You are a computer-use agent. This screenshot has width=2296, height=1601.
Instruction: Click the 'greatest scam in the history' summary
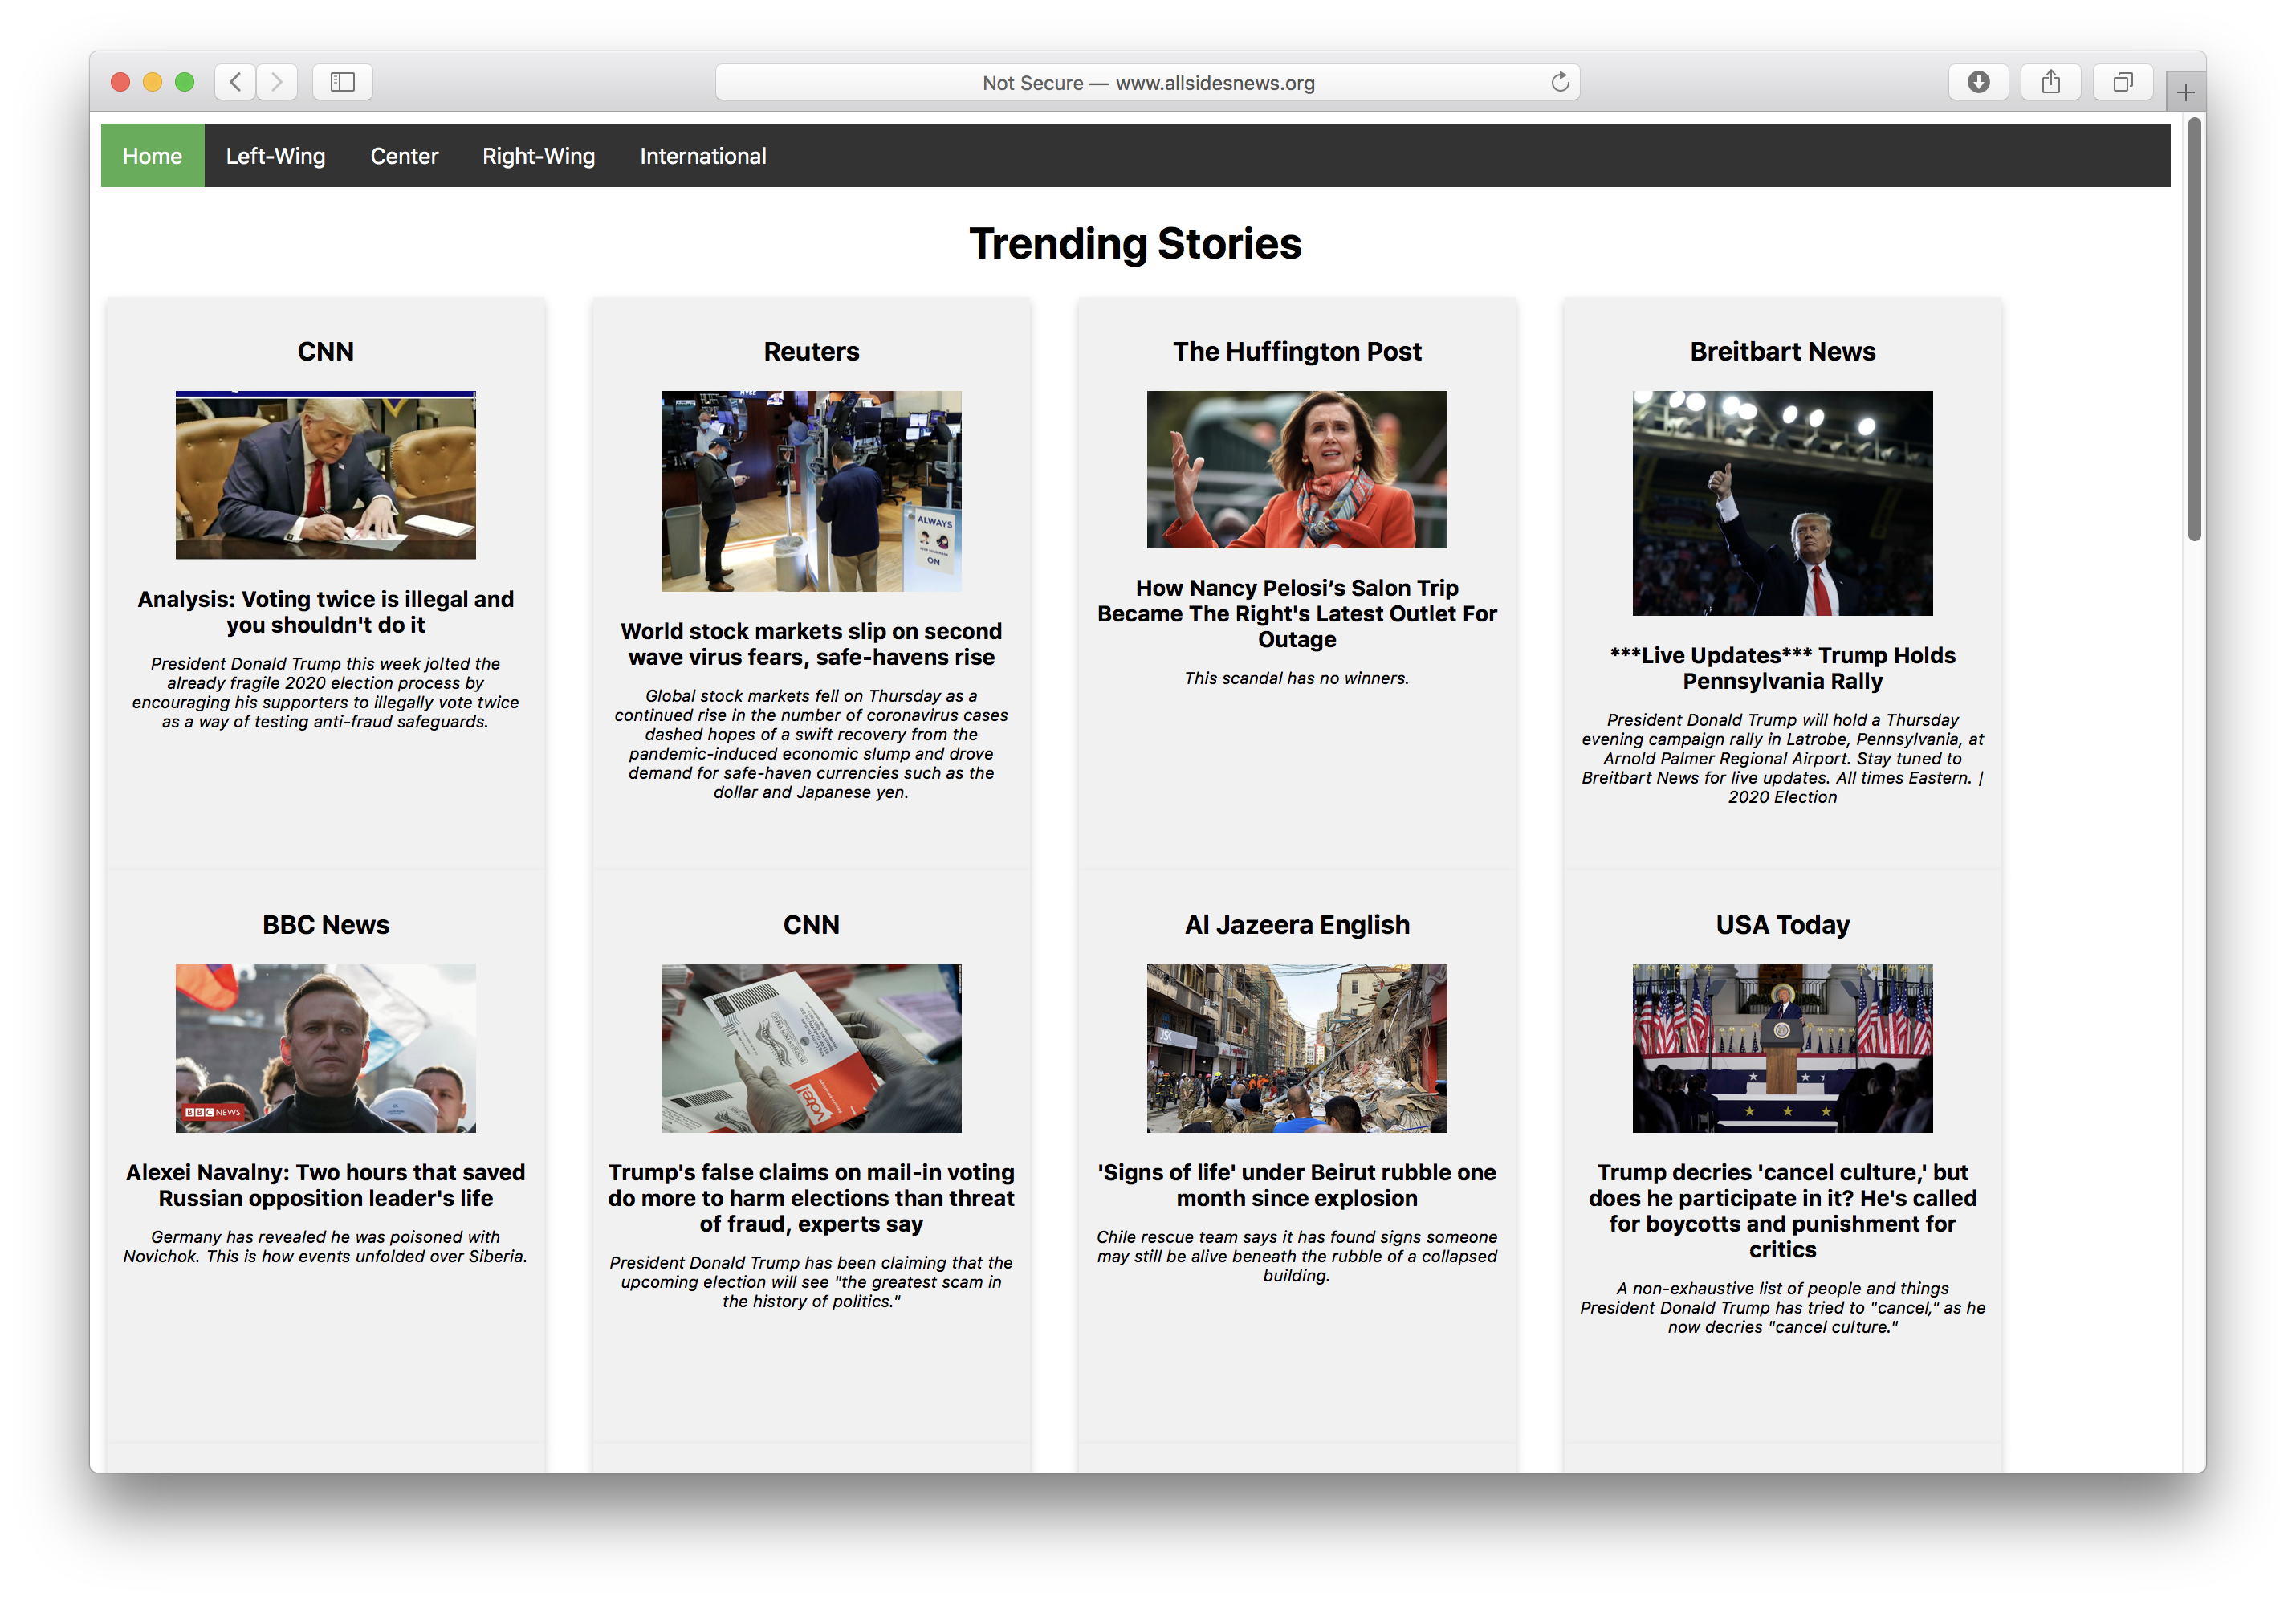click(811, 1282)
